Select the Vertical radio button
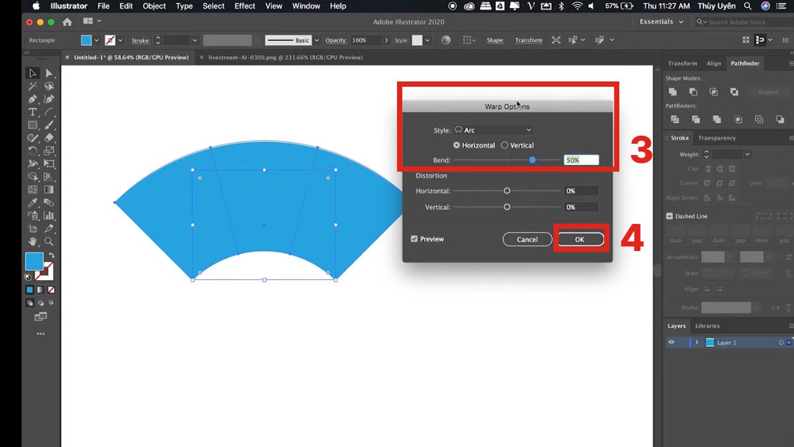Viewport: 794px width, 447px height. [x=505, y=145]
